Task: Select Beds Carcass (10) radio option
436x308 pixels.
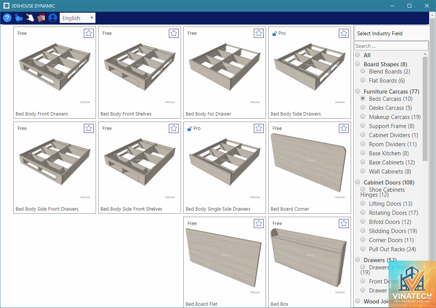Action: [363, 98]
